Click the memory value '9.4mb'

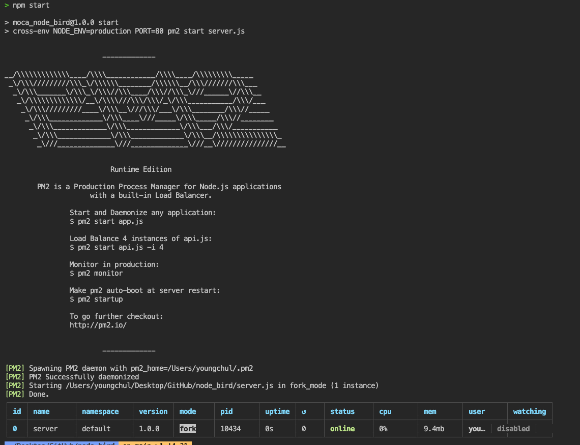tap(434, 429)
